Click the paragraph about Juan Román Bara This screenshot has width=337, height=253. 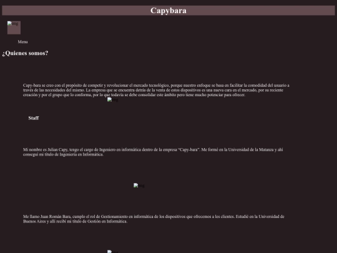[x=154, y=219]
